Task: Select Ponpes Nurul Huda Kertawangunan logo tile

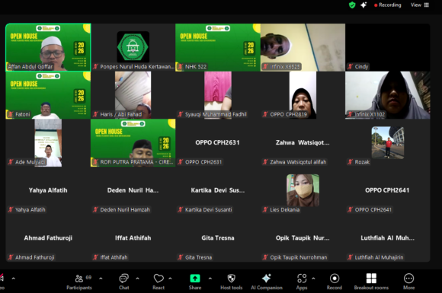Action: (133, 47)
